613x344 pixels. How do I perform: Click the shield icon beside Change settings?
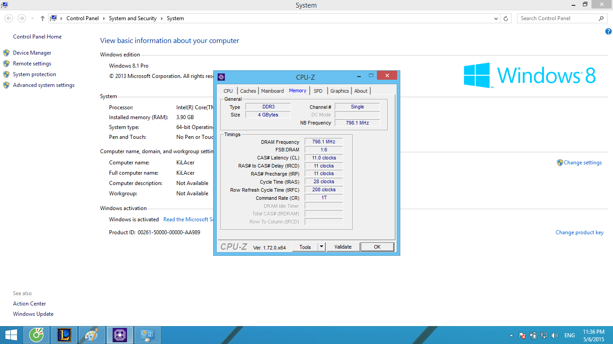pos(560,163)
